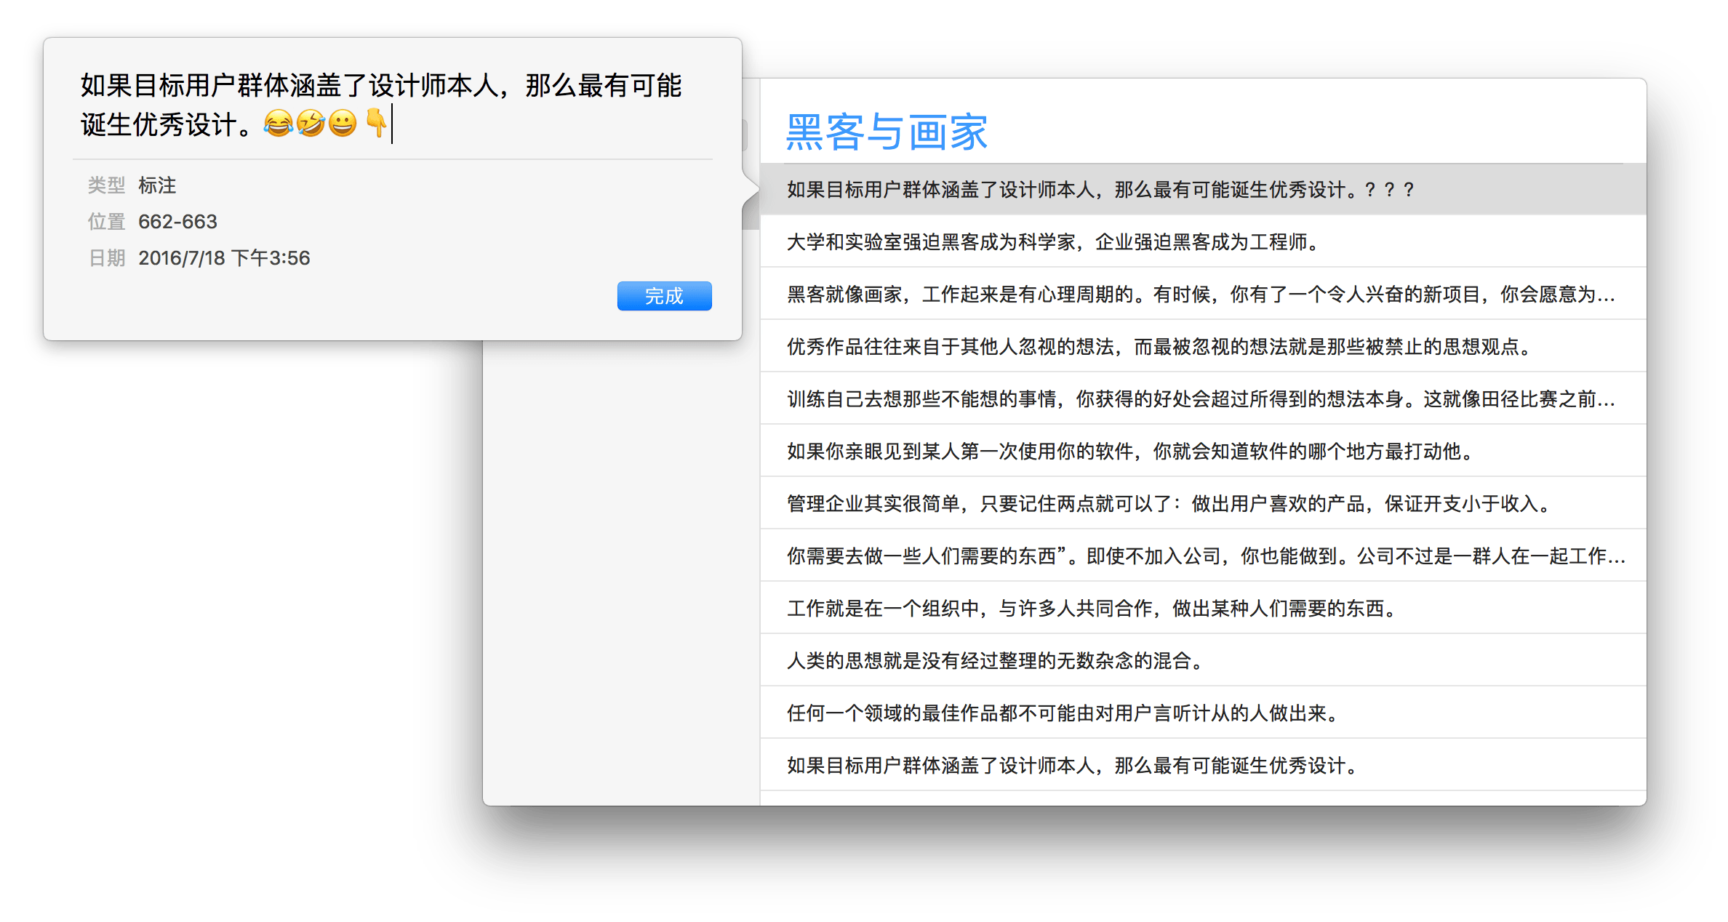The height and width of the screenshot is (922, 1728).
Task: Click the 日期 label in the popover
Action: (106, 258)
